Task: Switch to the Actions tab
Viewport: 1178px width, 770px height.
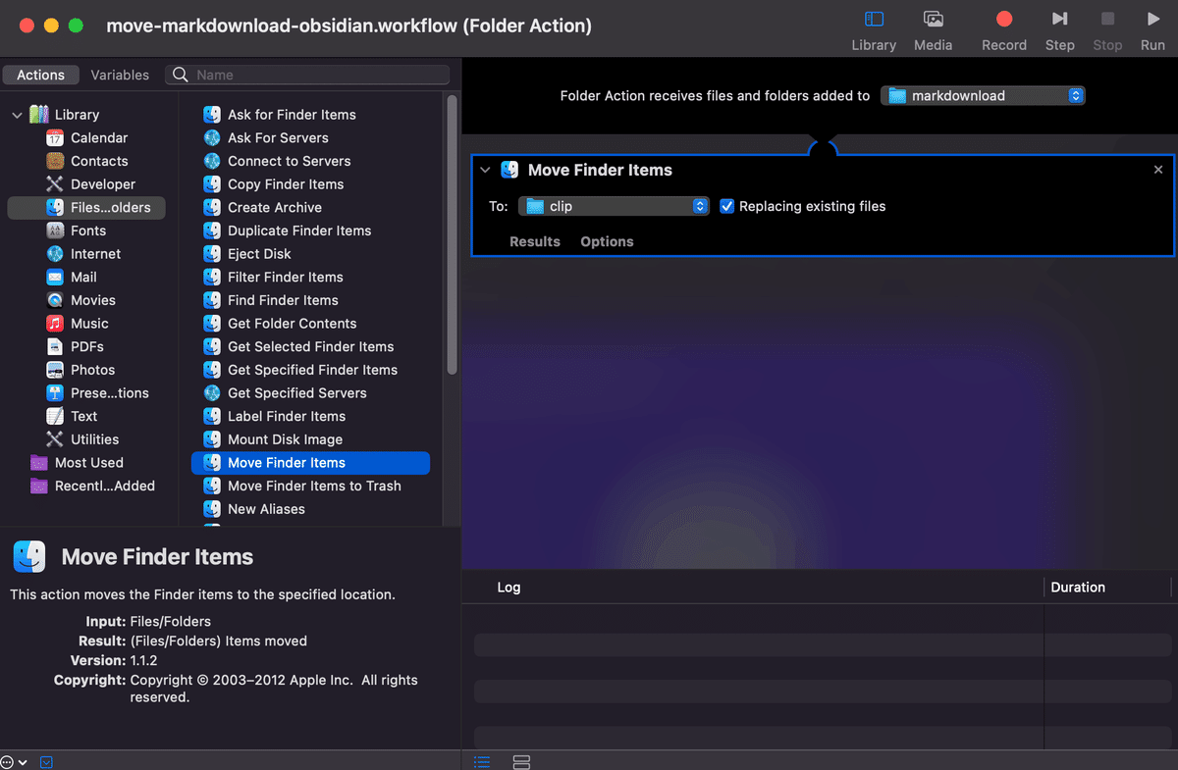Action: [40, 75]
